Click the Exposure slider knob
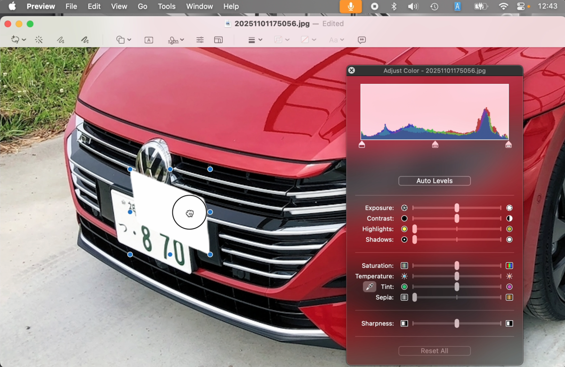Screen dimensions: 565x367 [457, 207]
